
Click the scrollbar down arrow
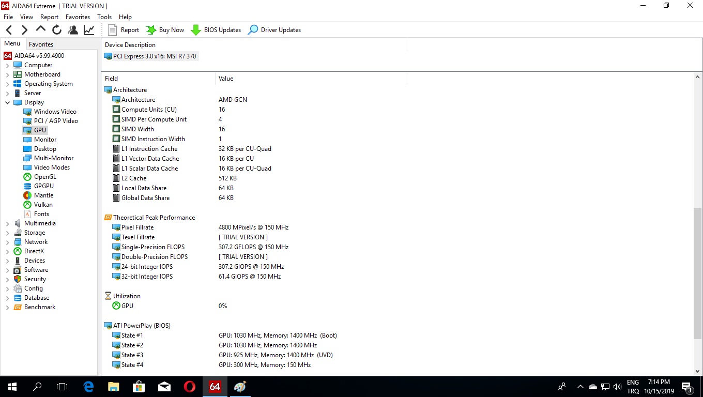click(x=697, y=371)
